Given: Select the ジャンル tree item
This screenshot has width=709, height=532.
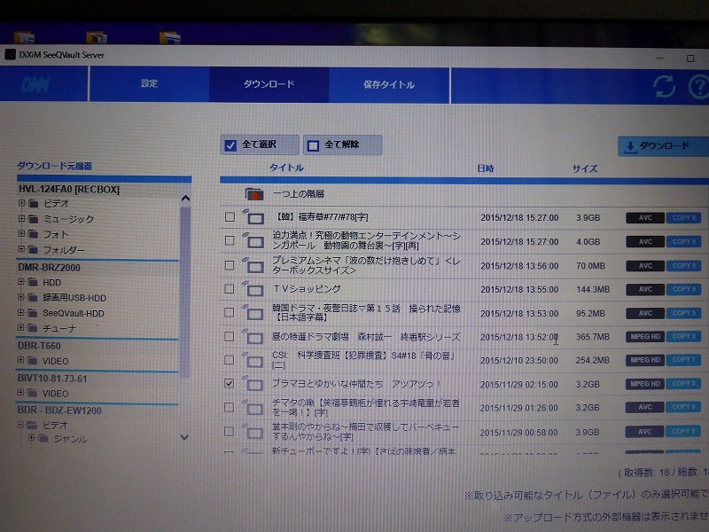Looking at the screenshot, I should coord(70,439).
